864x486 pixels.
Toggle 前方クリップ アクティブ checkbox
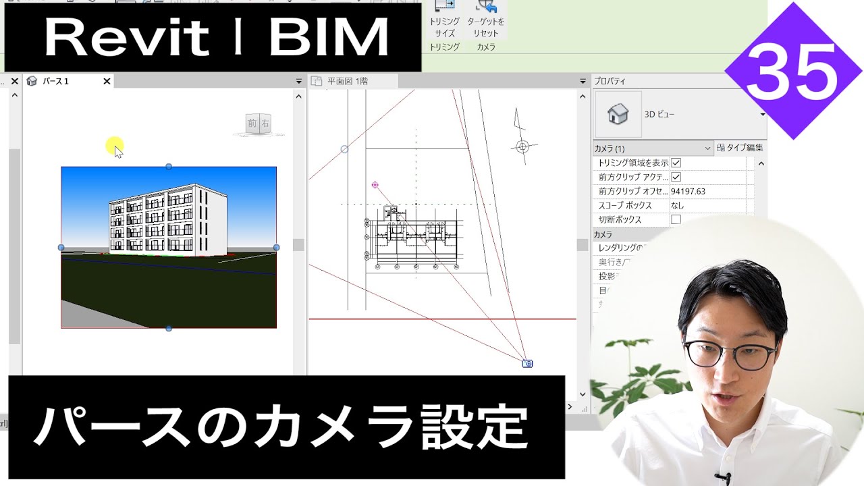click(676, 177)
